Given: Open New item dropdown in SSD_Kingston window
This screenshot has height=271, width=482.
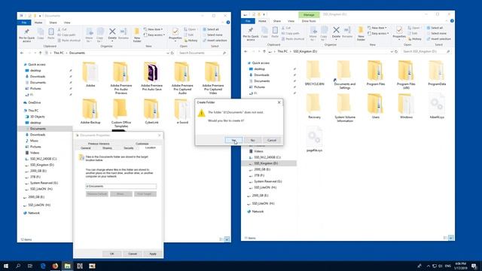Looking at the screenshot, I should pyautogui.click(x=377, y=28).
